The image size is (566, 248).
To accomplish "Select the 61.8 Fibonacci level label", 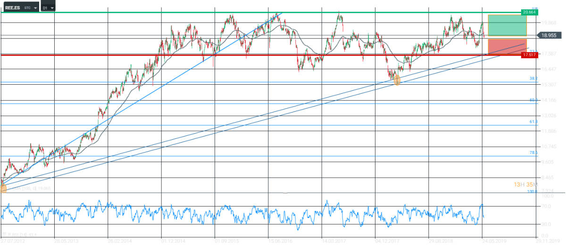I will point(533,121).
